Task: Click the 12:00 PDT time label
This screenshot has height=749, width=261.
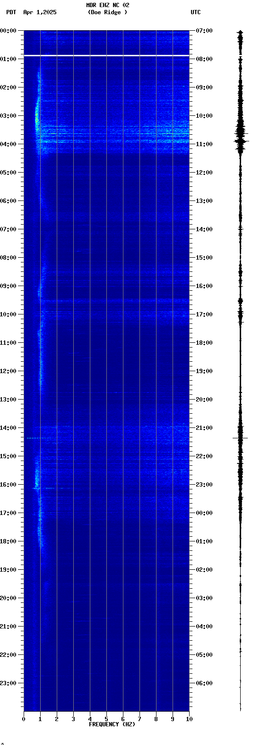Action: click(x=8, y=371)
